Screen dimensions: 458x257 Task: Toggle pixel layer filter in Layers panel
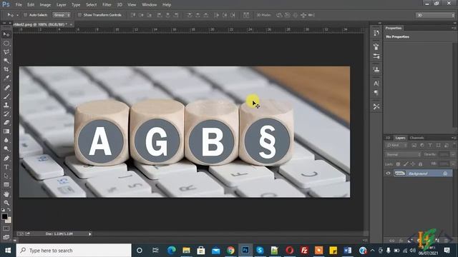coord(414,145)
